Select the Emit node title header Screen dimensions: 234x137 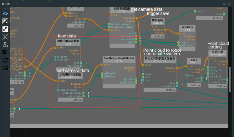tap(194, 61)
